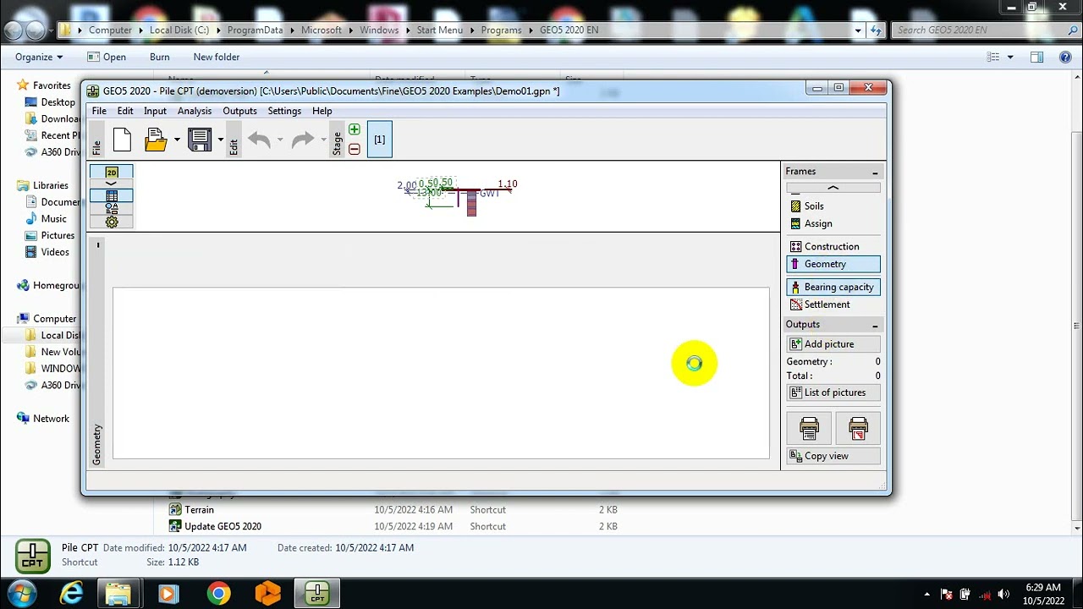Select stage [1] button

pos(379,140)
